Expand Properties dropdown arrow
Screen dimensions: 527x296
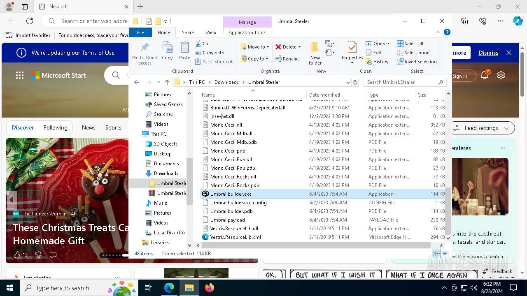click(352, 63)
